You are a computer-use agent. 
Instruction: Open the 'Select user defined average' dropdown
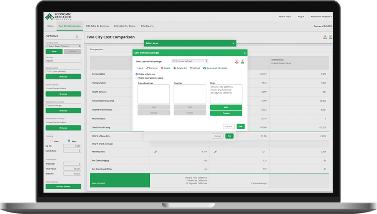(x=190, y=61)
